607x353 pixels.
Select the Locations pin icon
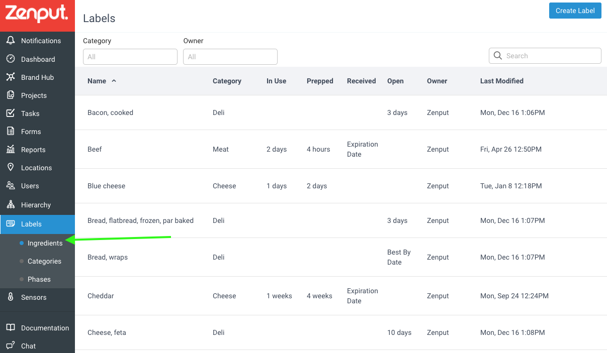pos(11,167)
